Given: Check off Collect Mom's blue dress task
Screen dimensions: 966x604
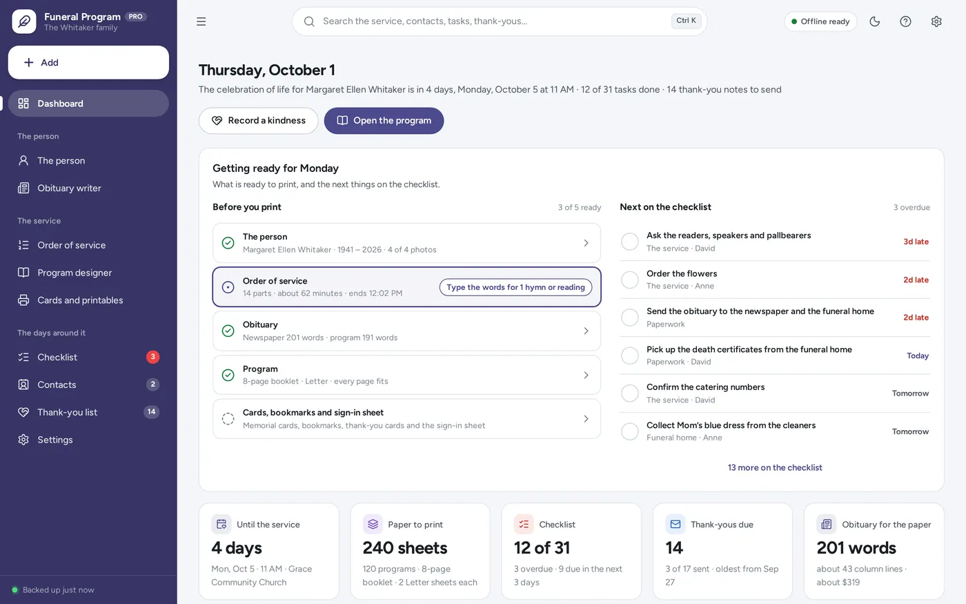Looking at the screenshot, I should coord(630,431).
